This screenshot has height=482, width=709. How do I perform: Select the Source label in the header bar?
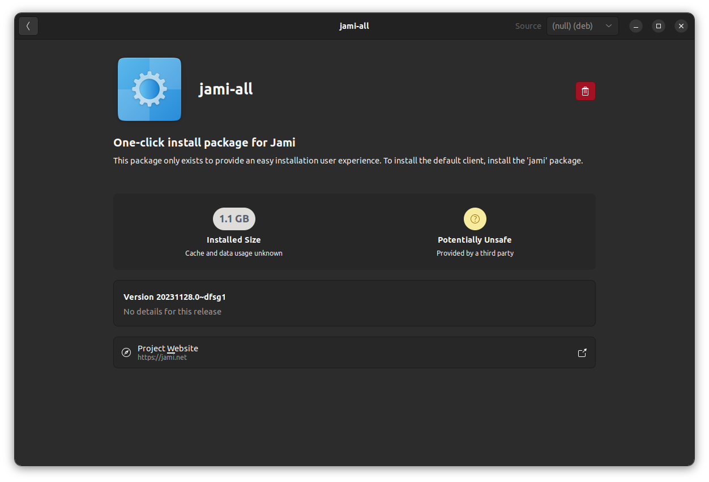point(527,25)
